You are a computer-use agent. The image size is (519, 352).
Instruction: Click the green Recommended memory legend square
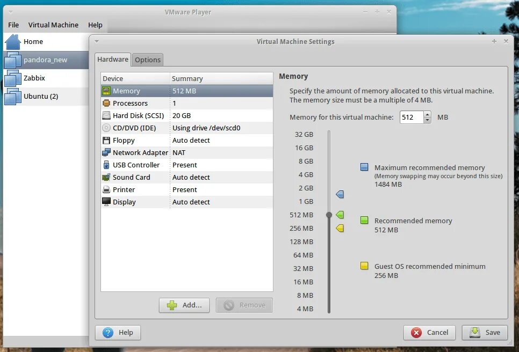(x=364, y=220)
